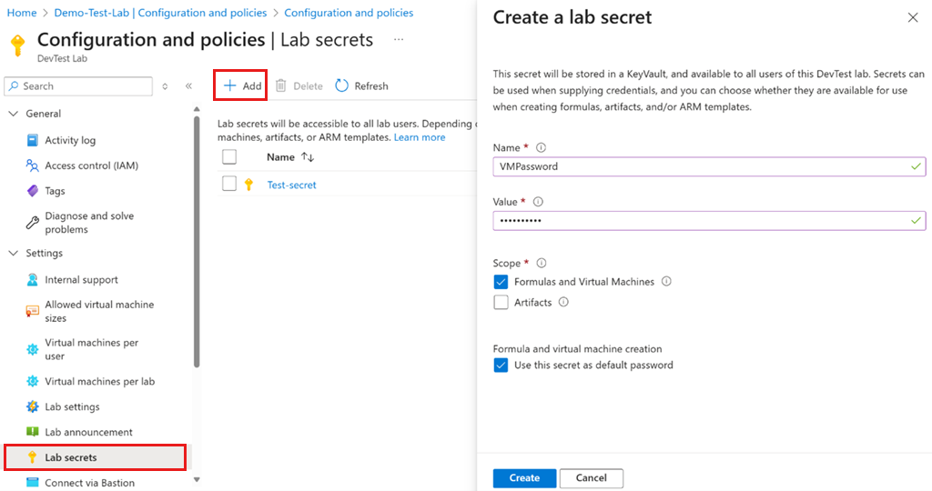Click last Configuration and policies breadcrumb
This screenshot has height=491, width=932.
[349, 13]
